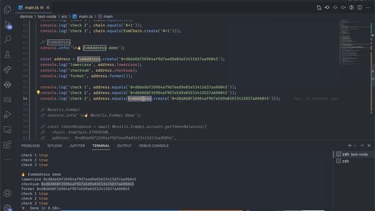Open changes with previous revision icon
Viewport: 375px width, 211px height.
[x=327, y=8]
